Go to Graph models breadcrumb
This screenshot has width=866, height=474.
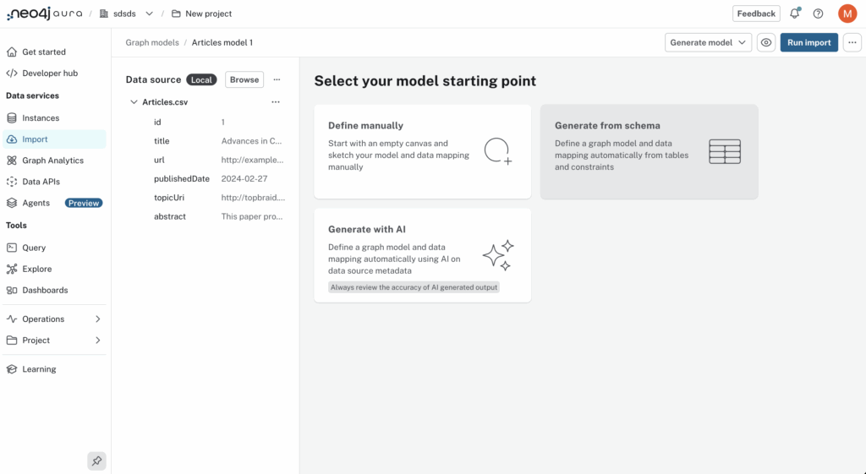click(151, 42)
